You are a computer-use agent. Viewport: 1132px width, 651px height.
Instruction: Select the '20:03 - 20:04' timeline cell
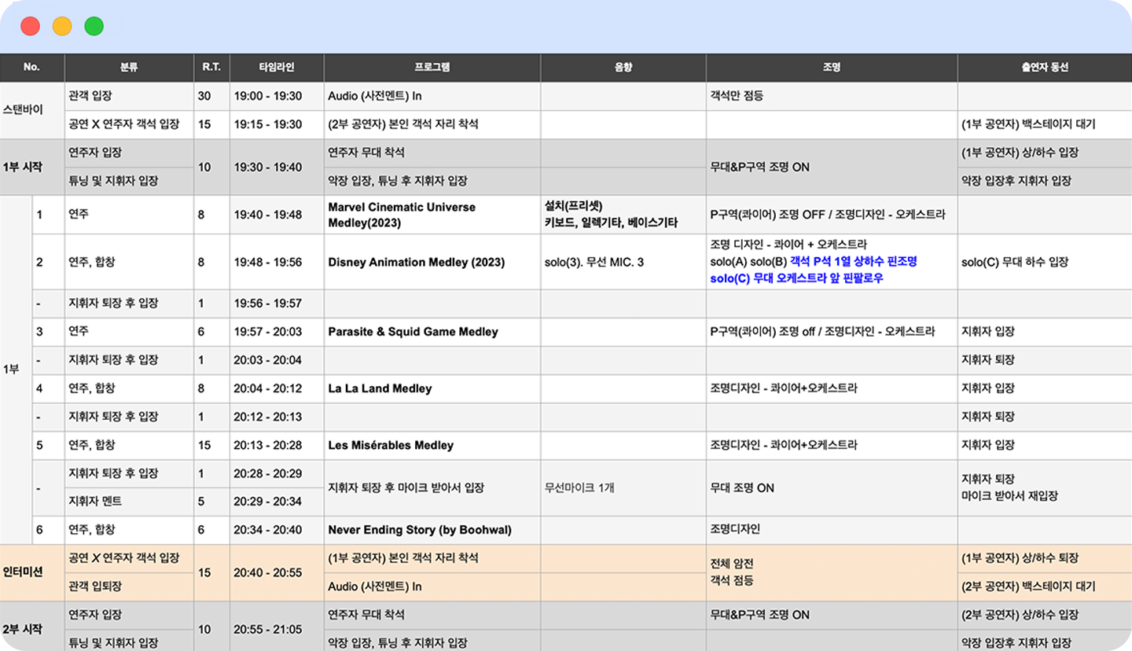[276, 360]
